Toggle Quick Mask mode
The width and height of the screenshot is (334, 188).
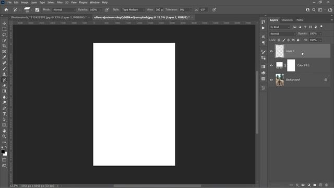[x=4, y=160]
